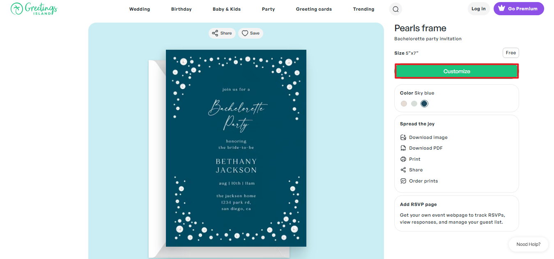Choose the light gray color swatch
Image resolution: width=554 pixels, height=259 pixels.
coord(414,104)
